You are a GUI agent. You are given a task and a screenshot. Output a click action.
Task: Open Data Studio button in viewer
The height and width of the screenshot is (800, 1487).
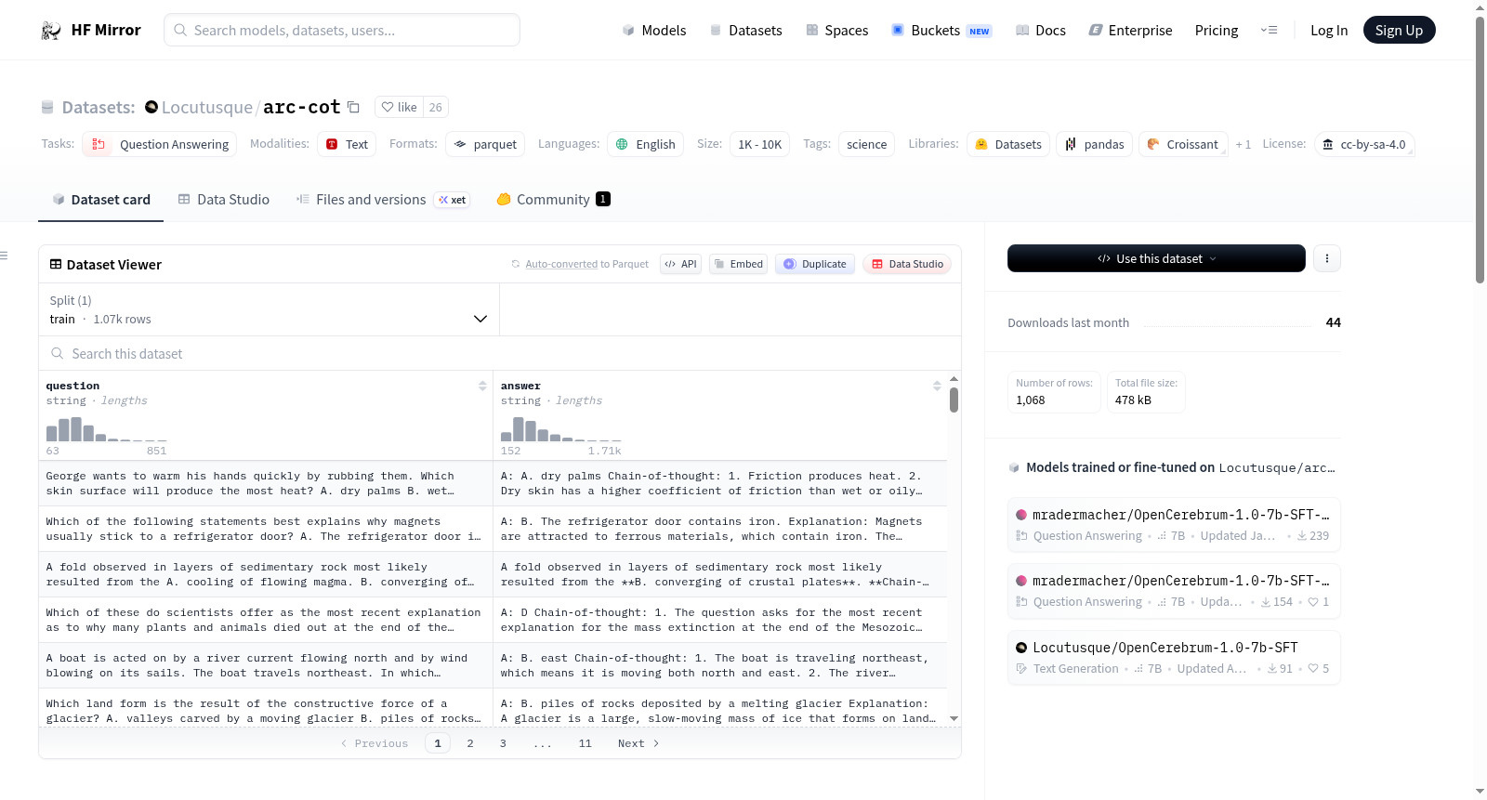907,264
